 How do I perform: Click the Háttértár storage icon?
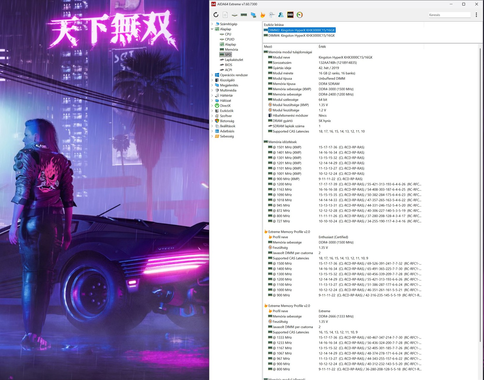[x=217, y=95]
